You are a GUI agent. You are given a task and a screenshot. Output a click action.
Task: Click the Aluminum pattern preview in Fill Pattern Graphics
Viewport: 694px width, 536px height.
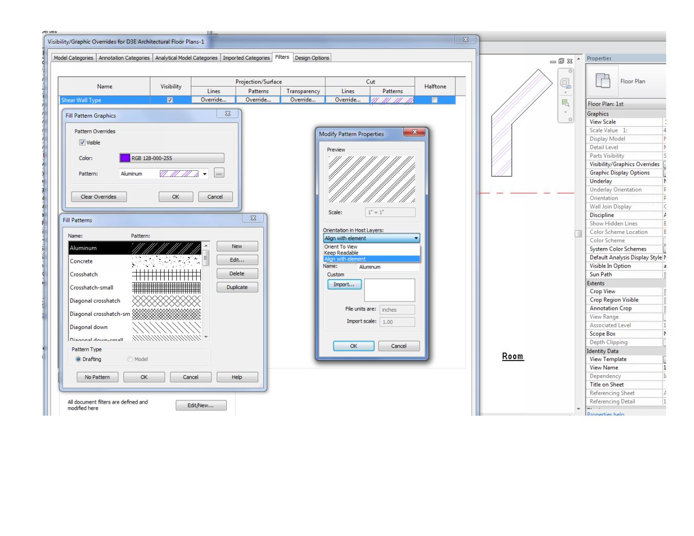coord(178,173)
